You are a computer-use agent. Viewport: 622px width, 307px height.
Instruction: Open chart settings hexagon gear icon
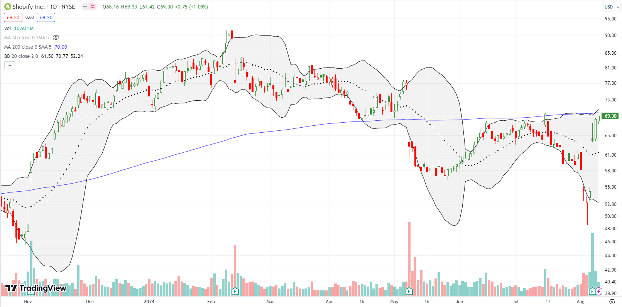612,302
